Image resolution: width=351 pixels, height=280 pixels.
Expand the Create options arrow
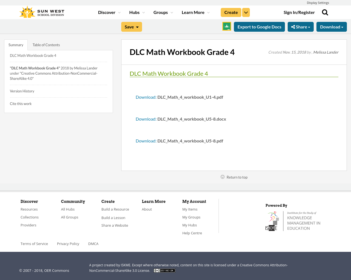coord(246,12)
